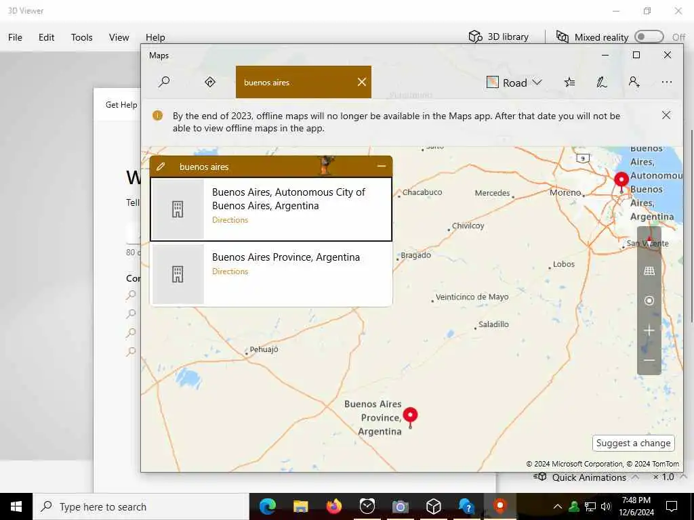
Task: Click Lobos label on the map
Action: 563,264
